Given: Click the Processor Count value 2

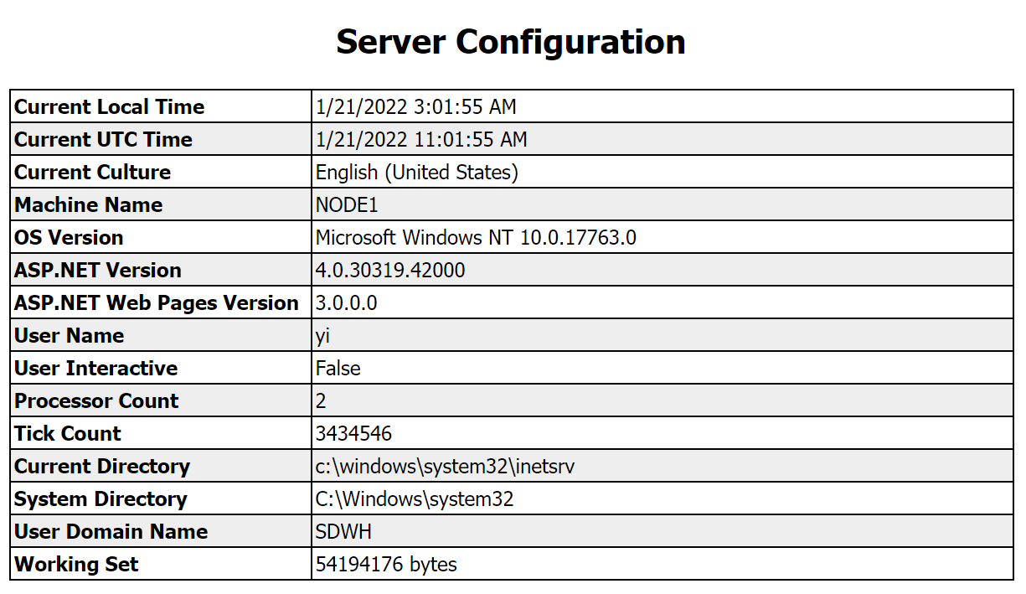Looking at the screenshot, I should (x=321, y=401).
